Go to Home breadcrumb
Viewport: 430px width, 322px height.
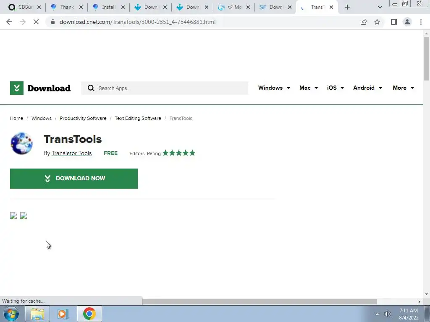(16, 118)
